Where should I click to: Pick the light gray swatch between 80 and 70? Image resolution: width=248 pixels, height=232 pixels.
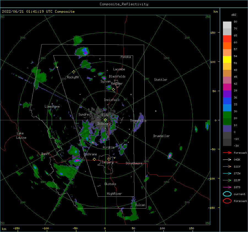(x=227, y=25)
